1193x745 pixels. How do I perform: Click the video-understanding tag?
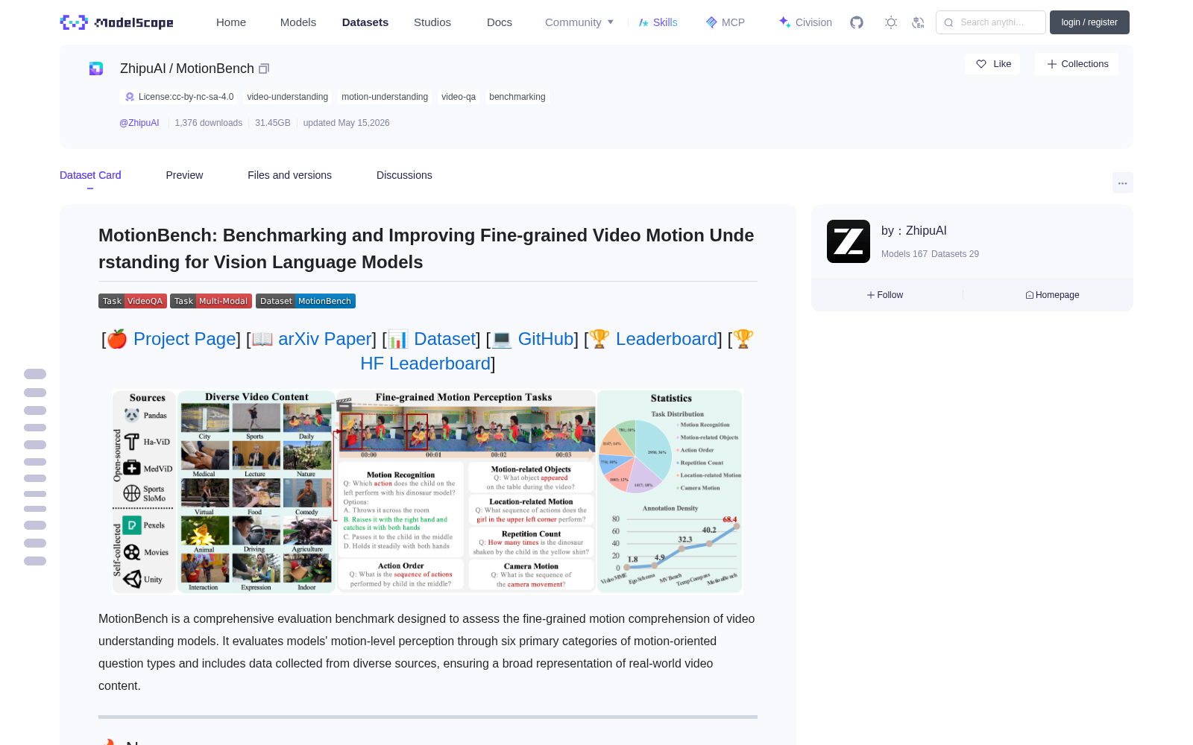point(288,97)
